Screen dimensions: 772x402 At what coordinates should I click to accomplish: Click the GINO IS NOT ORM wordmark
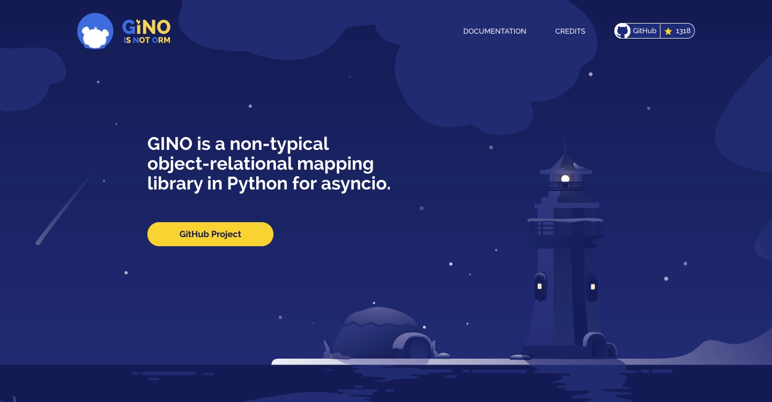[146, 32]
